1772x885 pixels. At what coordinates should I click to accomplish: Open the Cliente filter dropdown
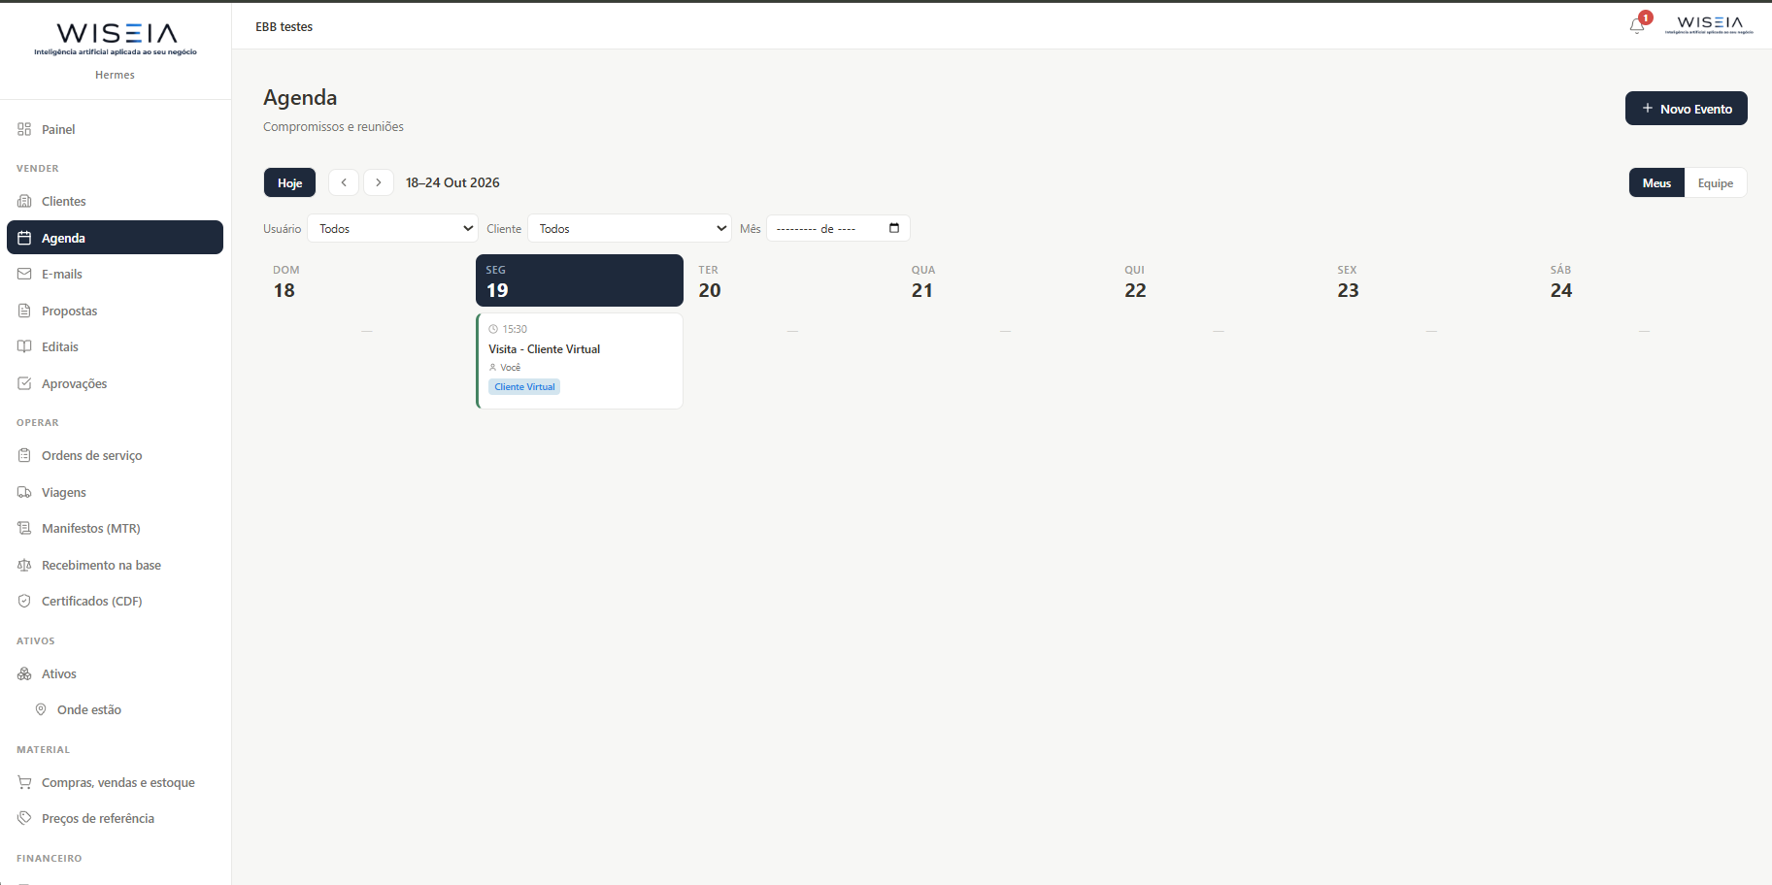(x=630, y=228)
